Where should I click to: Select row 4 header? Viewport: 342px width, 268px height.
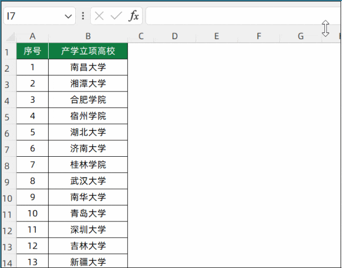[9, 100]
